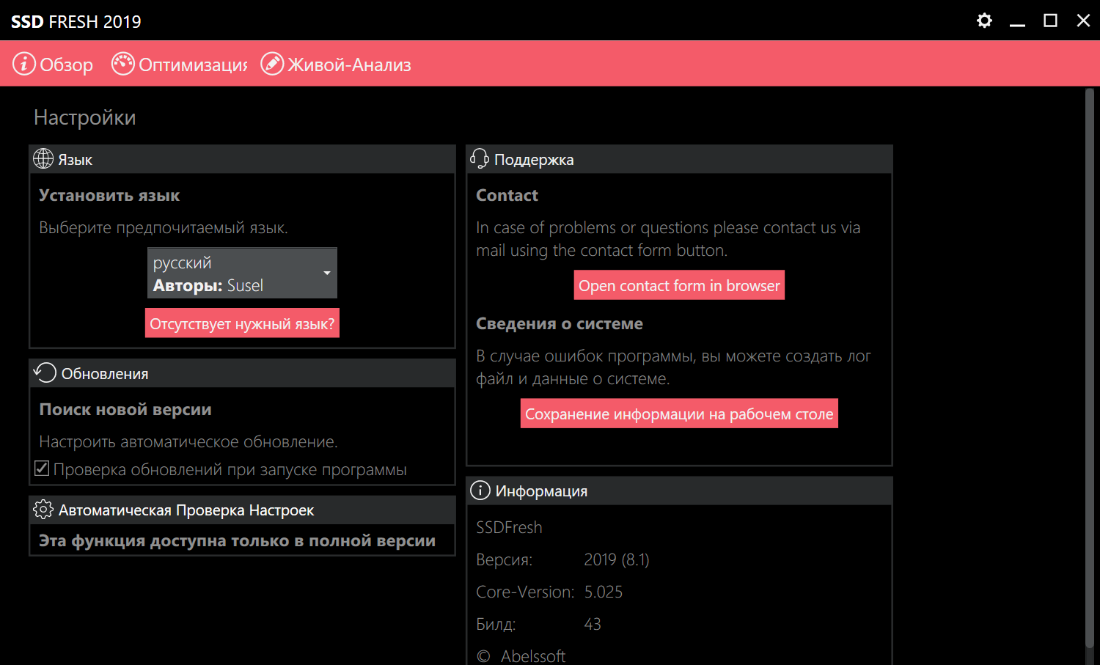Click the Живой-Анализ pencil icon
The image size is (1100, 665).
[x=272, y=64]
